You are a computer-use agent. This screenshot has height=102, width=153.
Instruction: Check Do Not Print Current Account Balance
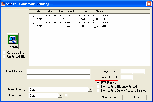[98, 91]
